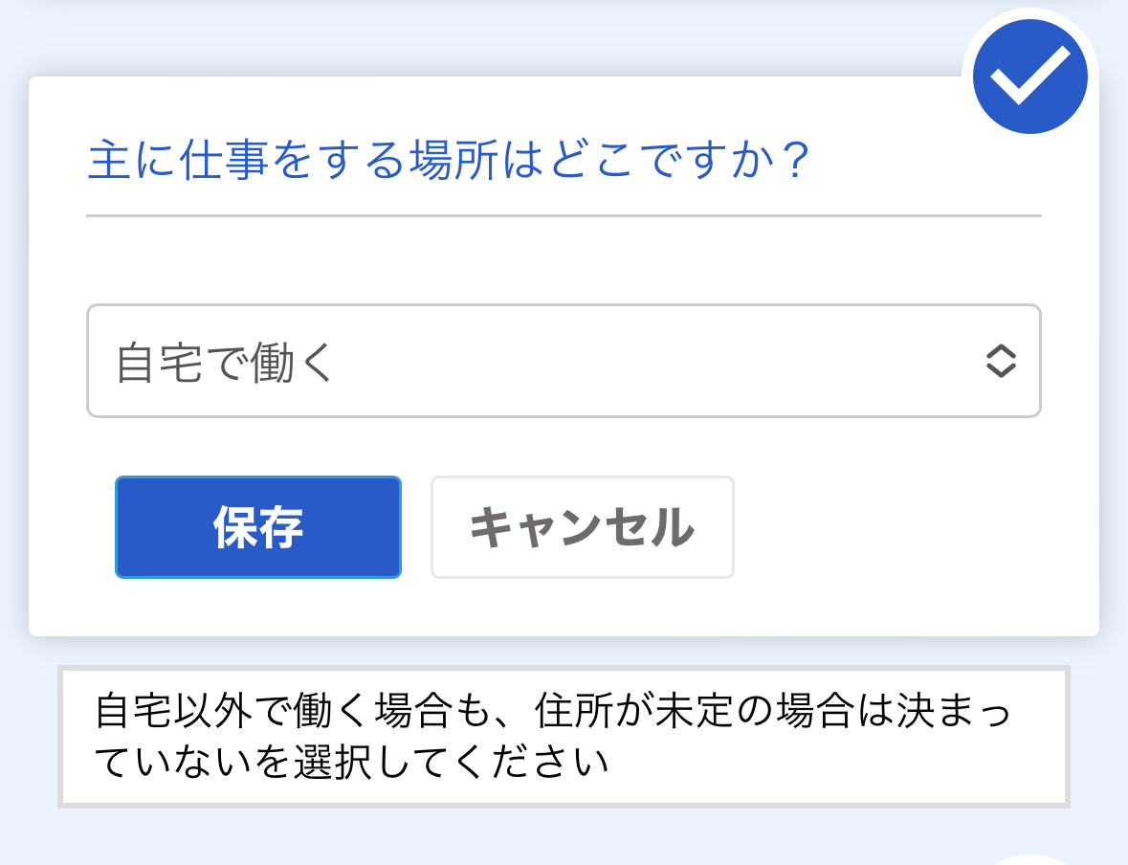
Task: Click the blank card area right of キャンセル
Action: 909,527
